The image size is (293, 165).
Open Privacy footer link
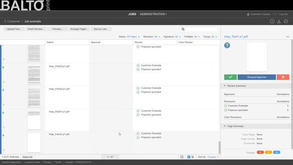click(48, 162)
